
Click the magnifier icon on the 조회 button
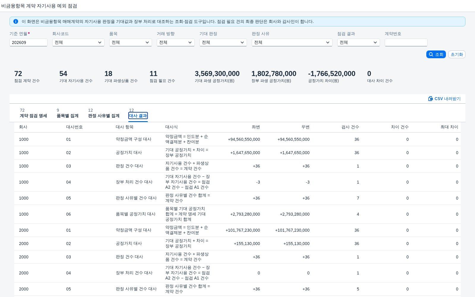[431, 54]
